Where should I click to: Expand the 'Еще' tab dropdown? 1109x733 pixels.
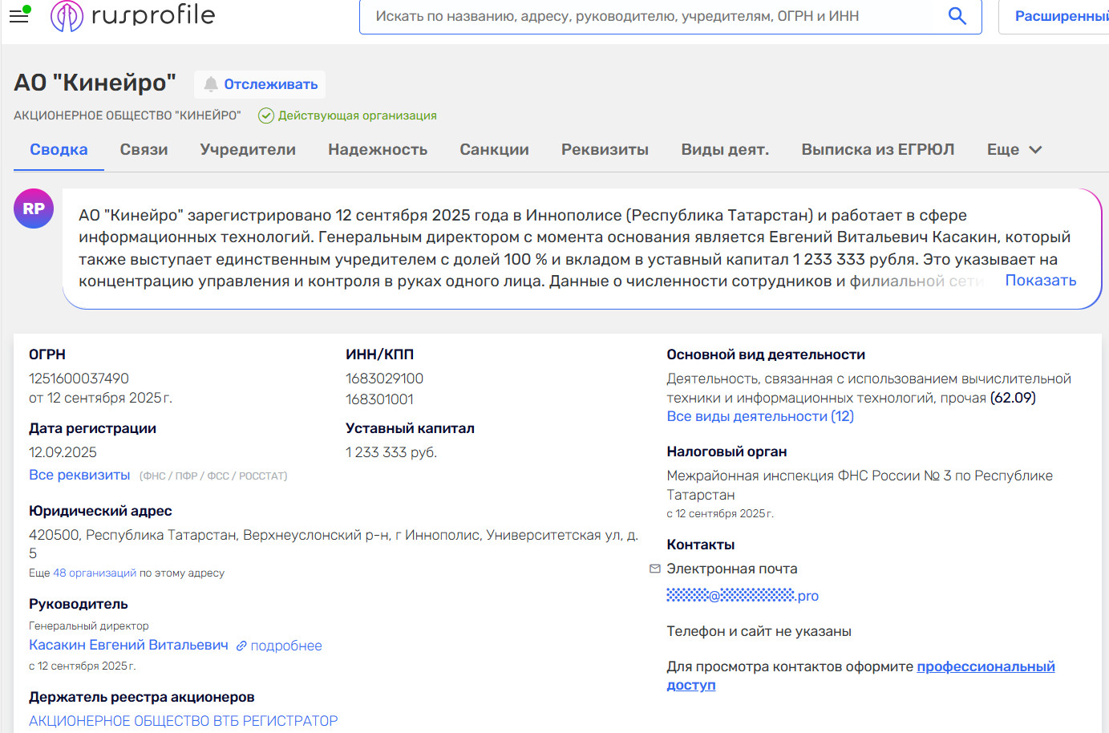[x=1014, y=150]
